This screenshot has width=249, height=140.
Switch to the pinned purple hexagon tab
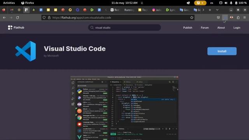77,10
